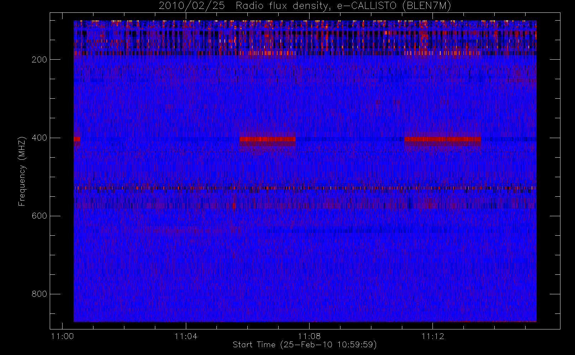Click the '11:12' time tick label
The width and height of the screenshot is (575, 355).
point(432,336)
